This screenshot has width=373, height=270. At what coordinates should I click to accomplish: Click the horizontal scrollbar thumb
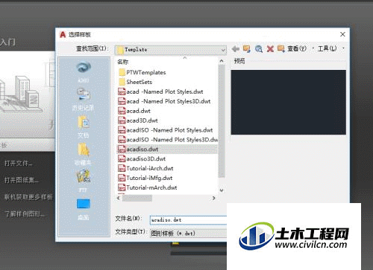click(137, 198)
